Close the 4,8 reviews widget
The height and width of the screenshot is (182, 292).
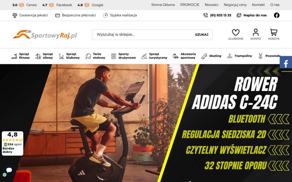coord(20,134)
